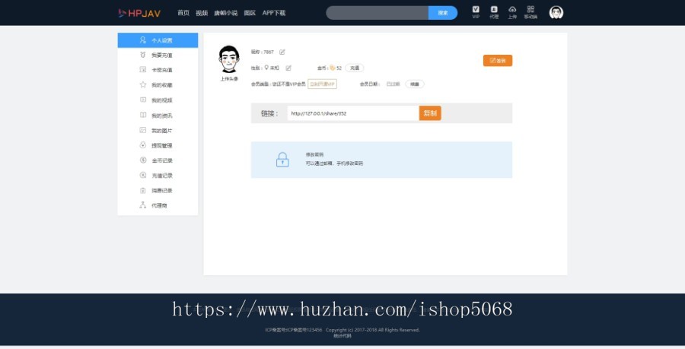Viewport: 685px width, 349px height.
Task: Click the 移动端 QR code icon
Action: 530,12
